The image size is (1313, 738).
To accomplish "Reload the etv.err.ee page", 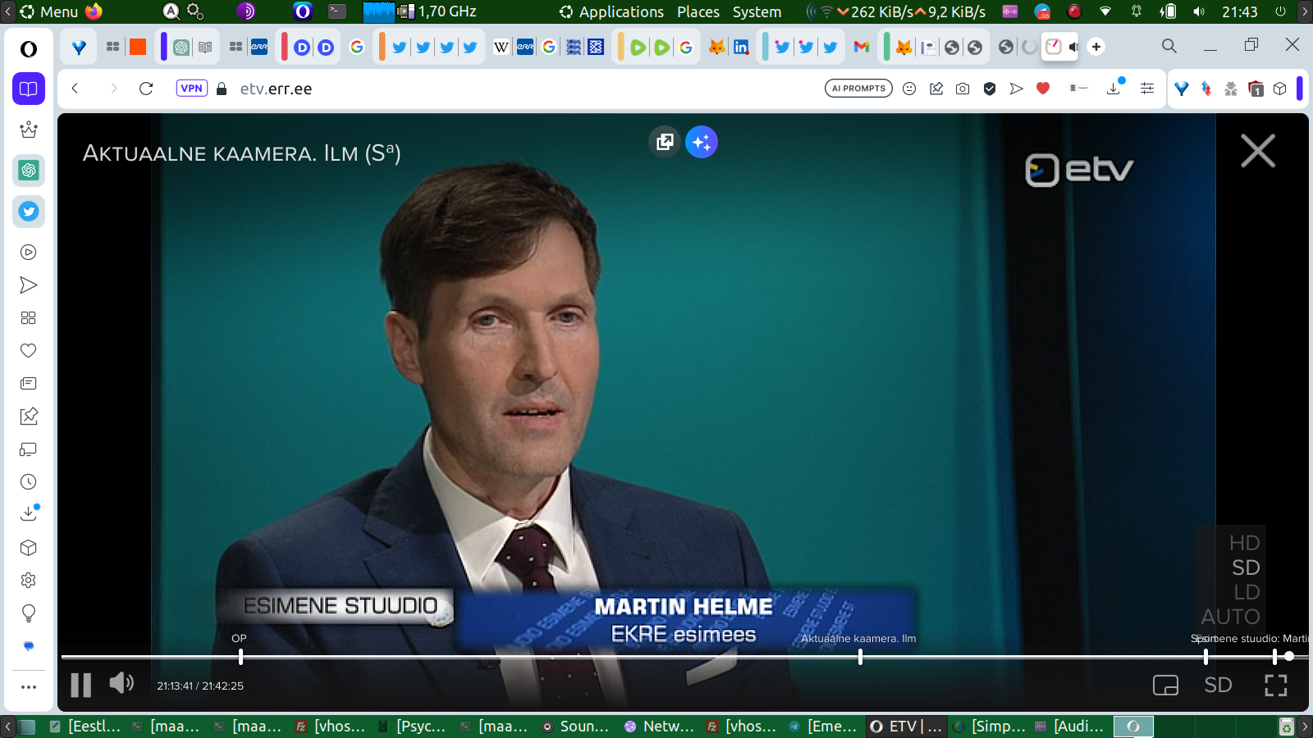I will pos(146,89).
